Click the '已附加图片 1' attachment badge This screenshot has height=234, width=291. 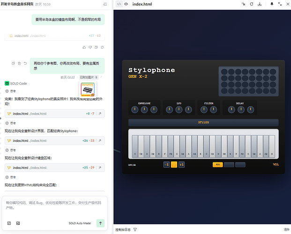click(89, 77)
